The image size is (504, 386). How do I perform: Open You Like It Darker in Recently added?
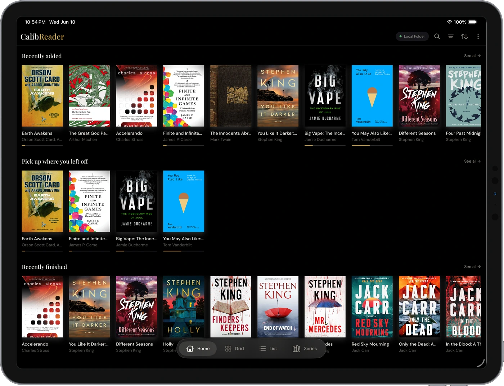[278, 96]
